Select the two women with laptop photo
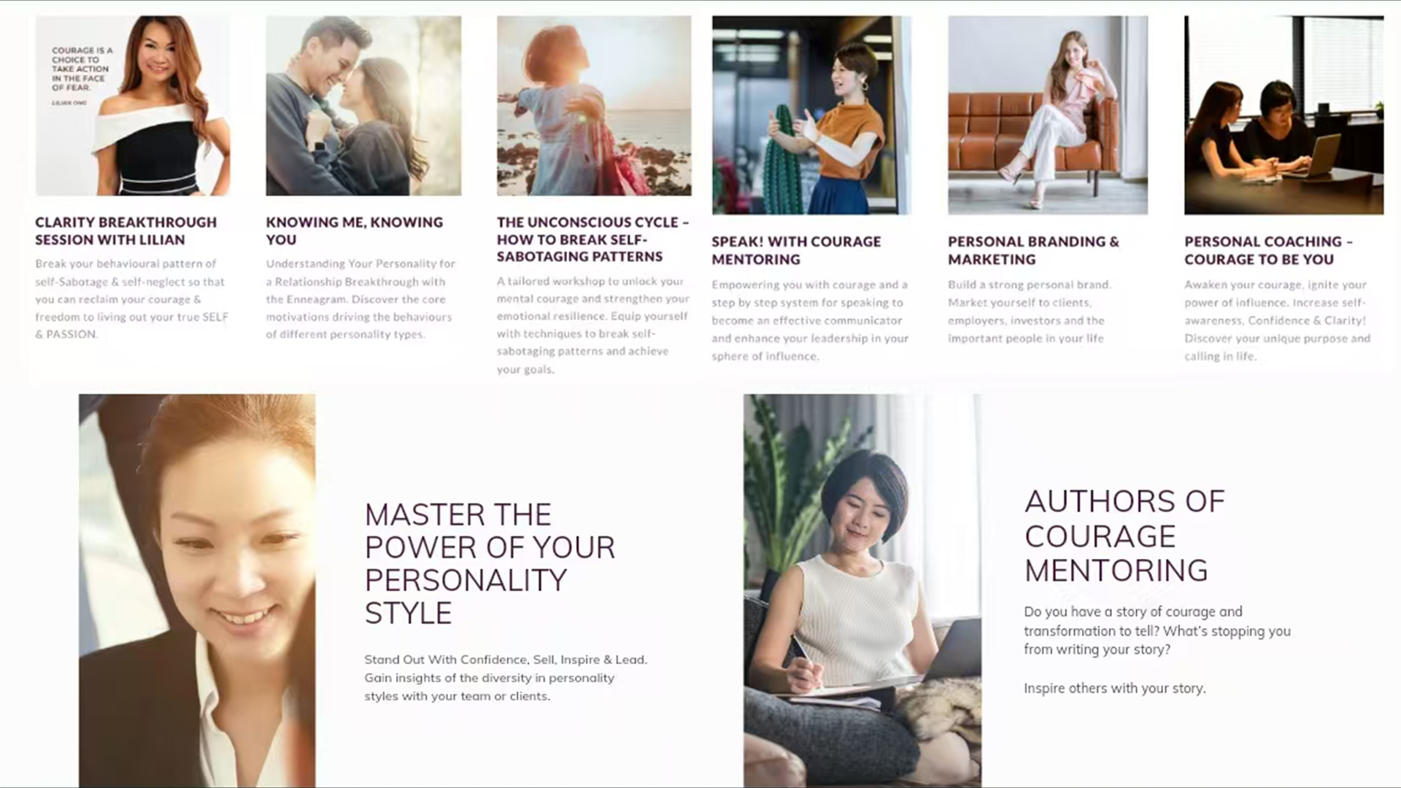The width and height of the screenshot is (1401, 788). 1284,115
